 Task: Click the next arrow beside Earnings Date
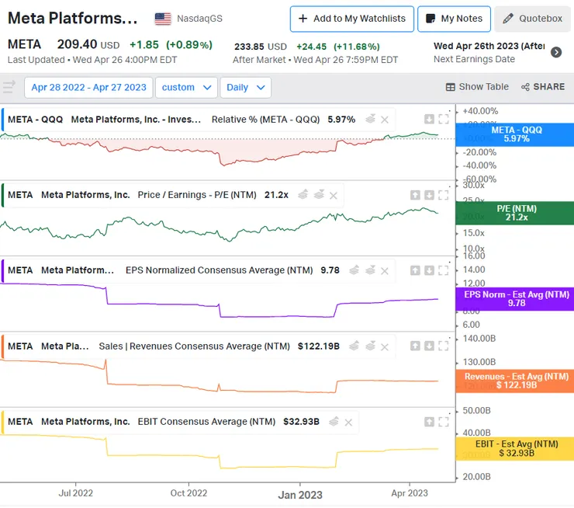coord(556,52)
